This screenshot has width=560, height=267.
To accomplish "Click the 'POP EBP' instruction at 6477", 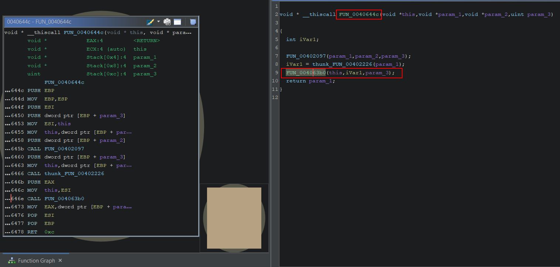I will click(x=41, y=223).
